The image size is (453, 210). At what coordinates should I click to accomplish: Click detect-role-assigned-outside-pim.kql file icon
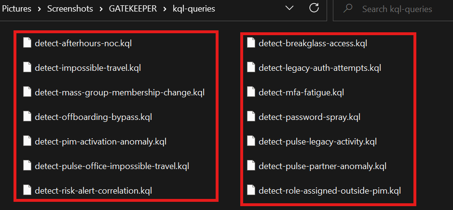click(x=251, y=190)
